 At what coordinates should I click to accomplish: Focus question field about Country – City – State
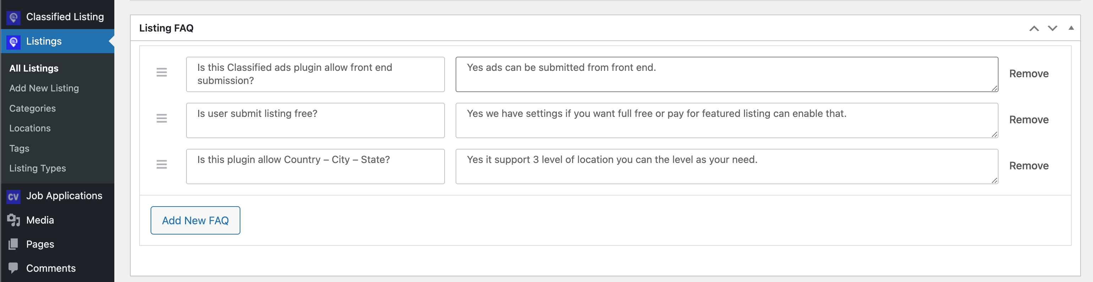[315, 167]
